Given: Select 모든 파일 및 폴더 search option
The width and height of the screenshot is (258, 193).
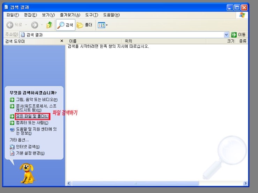Looking at the screenshot, I should [32, 116].
